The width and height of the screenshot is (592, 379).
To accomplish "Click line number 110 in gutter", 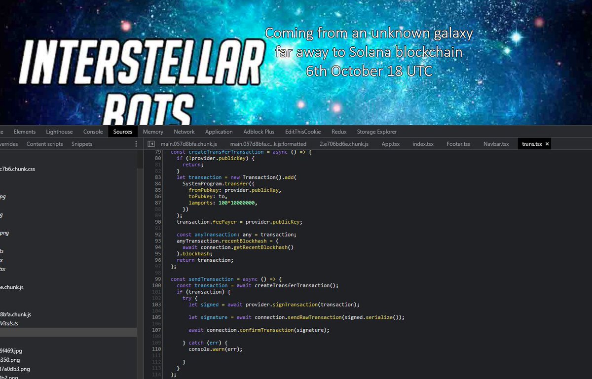I will 156,349.
